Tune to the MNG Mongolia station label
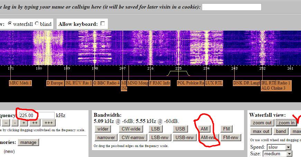The width and height of the screenshot is (301, 157). coord(138,83)
